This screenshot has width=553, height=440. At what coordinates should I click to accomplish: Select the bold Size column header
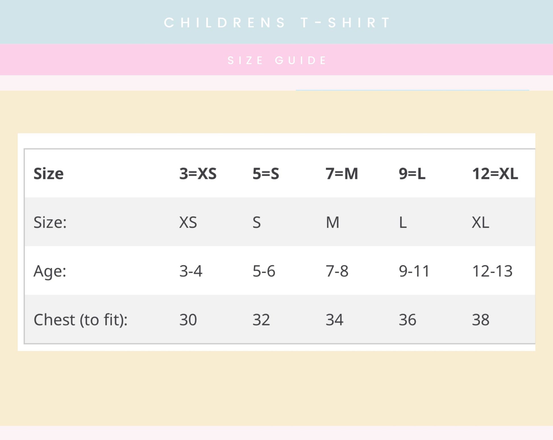point(49,174)
